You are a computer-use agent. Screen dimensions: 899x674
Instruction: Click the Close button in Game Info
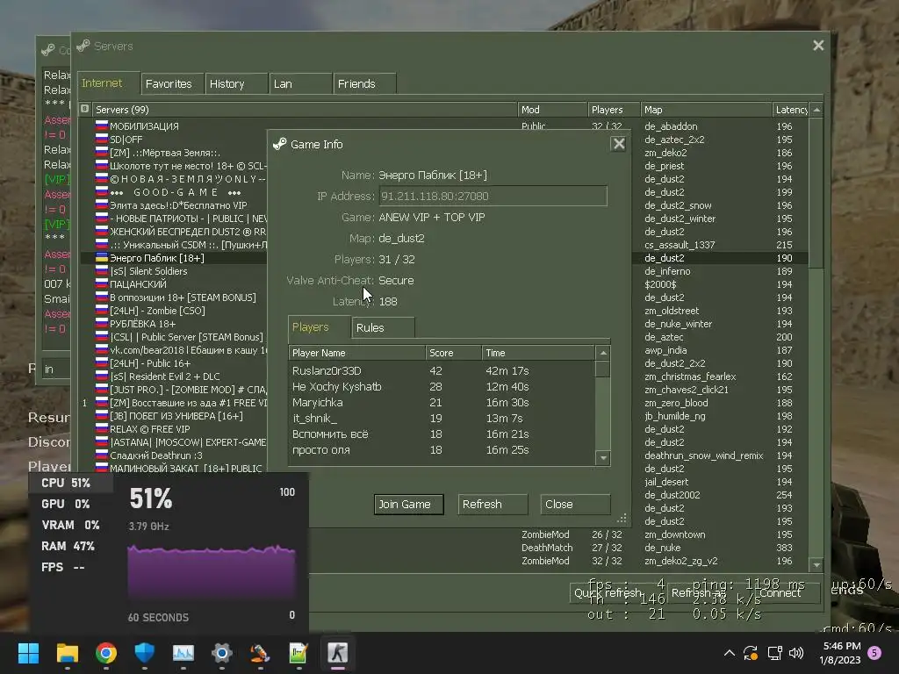(x=575, y=505)
